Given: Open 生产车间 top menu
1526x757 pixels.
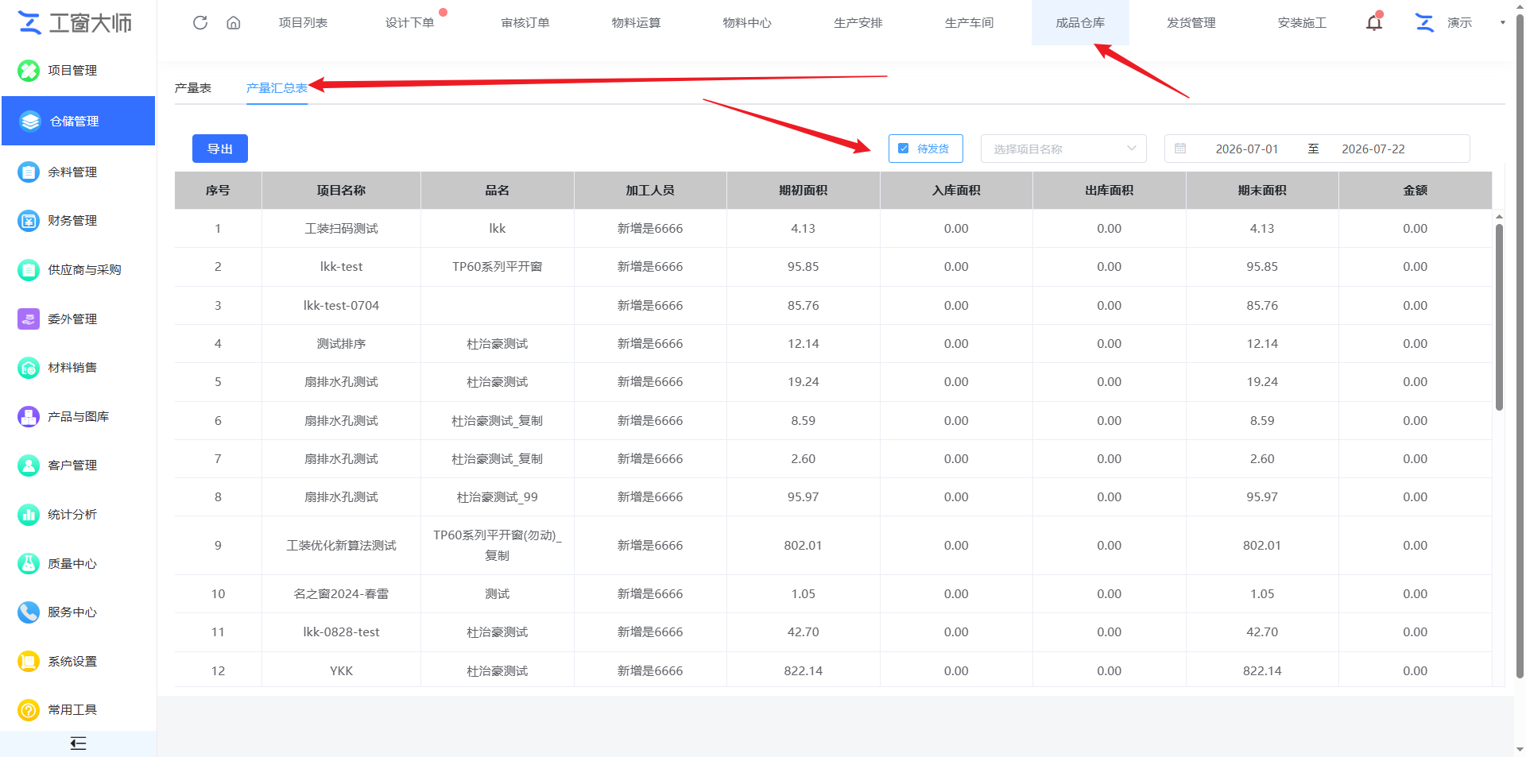Looking at the screenshot, I should click(969, 22).
